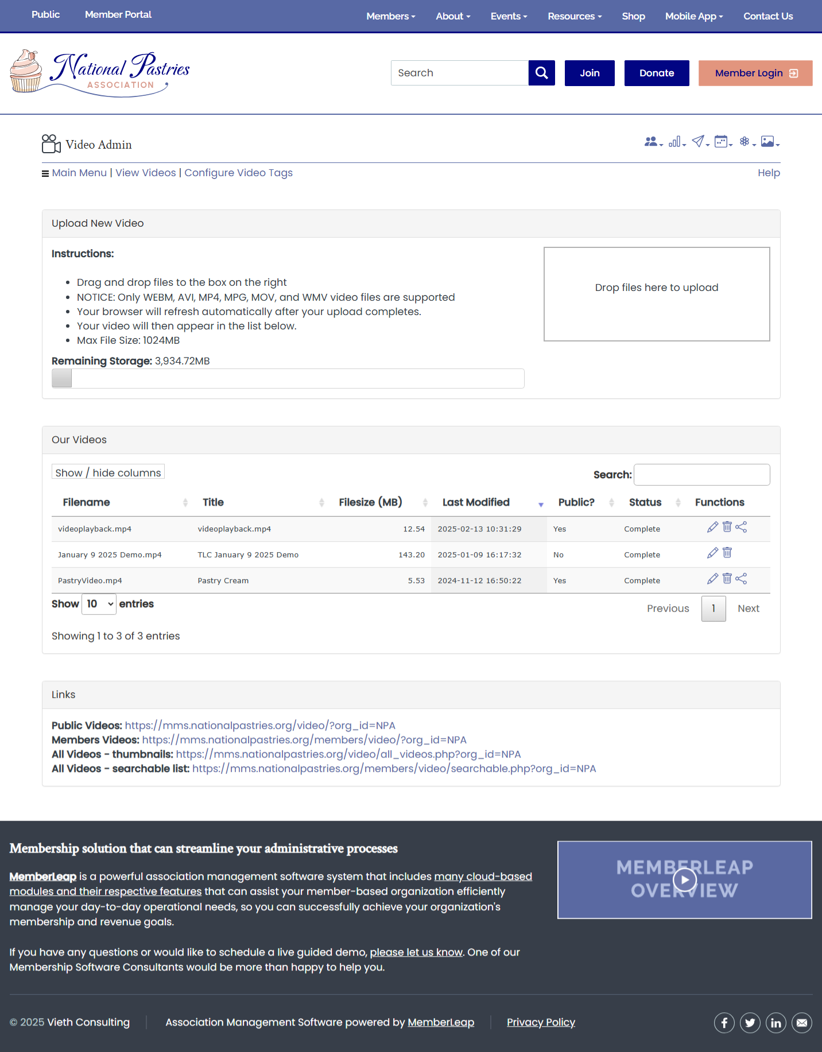Image resolution: width=822 pixels, height=1052 pixels.
Task: Click the trash delete icon for videoplayback.mp4
Action: click(727, 527)
